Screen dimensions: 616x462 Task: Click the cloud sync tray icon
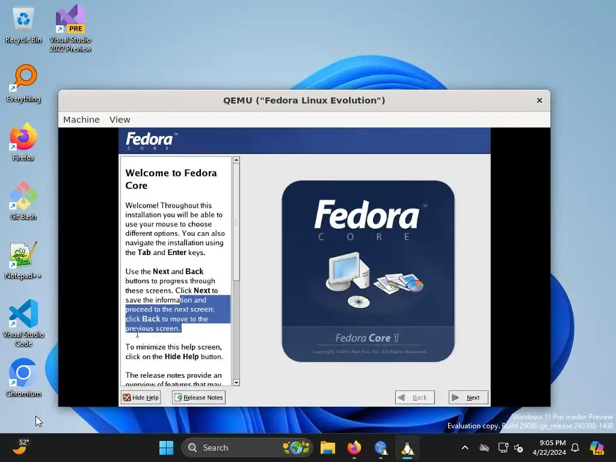(484, 448)
